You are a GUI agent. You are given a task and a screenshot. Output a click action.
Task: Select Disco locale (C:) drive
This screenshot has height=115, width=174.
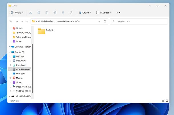[22, 86]
